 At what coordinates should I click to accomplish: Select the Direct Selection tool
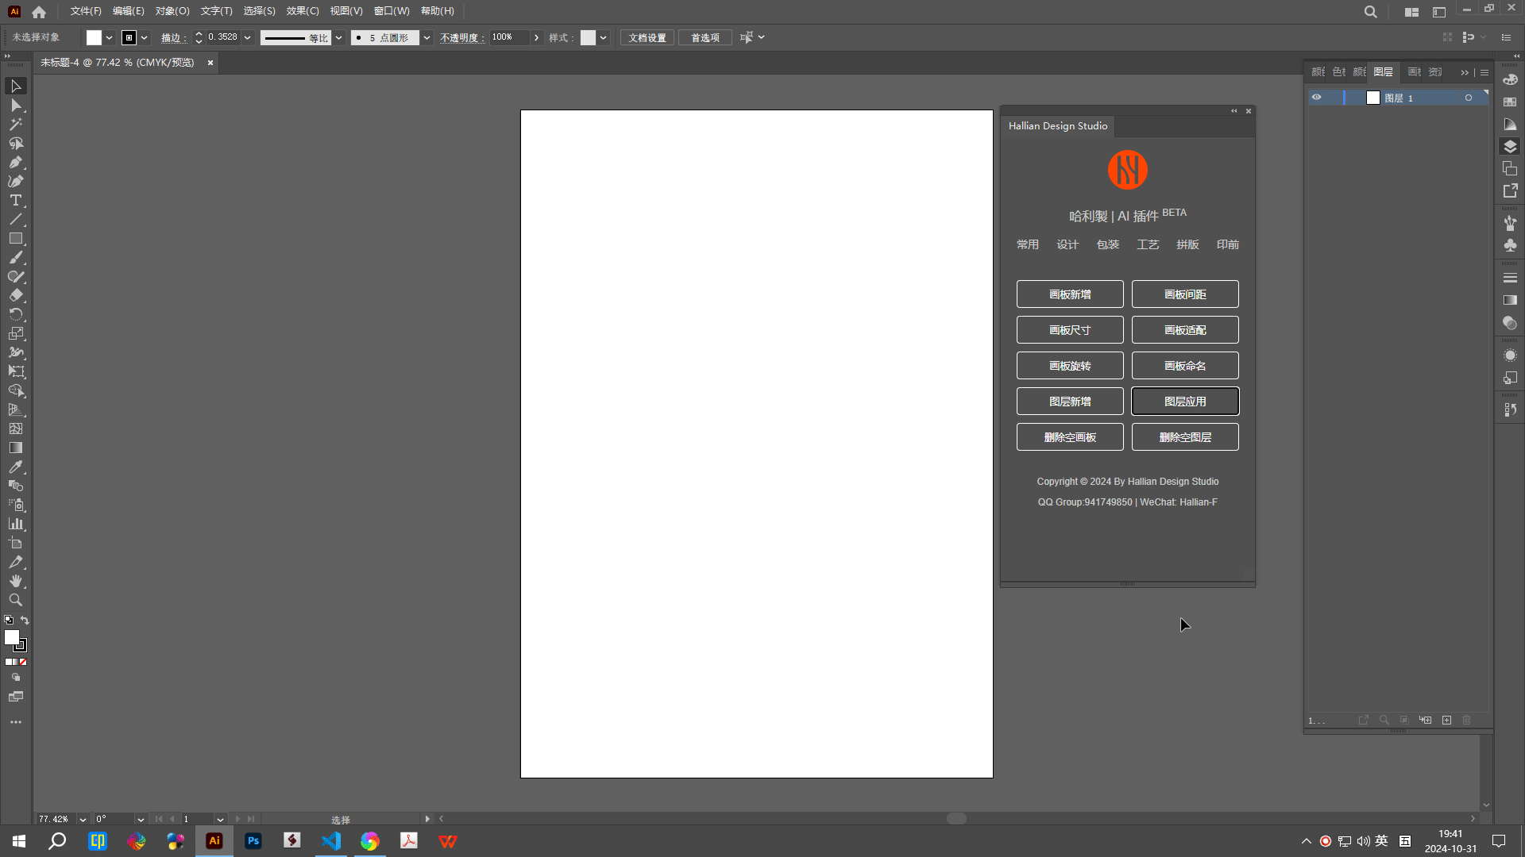tap(16, 105)
